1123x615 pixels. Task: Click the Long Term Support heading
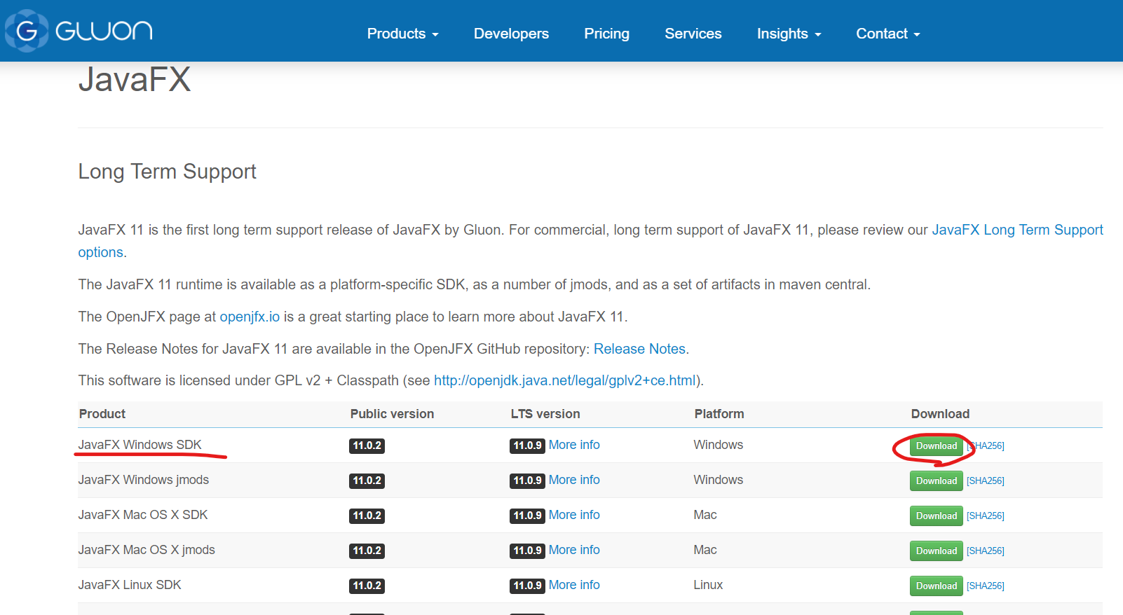tap(167, 172)
